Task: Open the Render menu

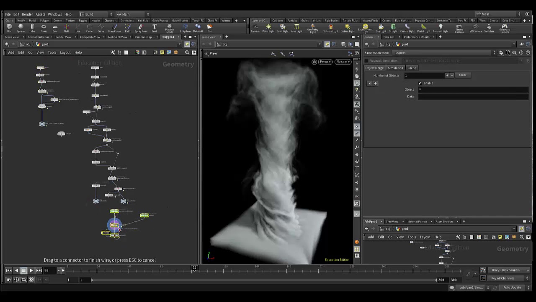Action: (27, 14)
